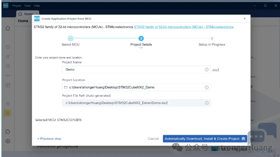Click the step 2 Project Details circle
Screen dimensions: 280x157
pos(141,38)
